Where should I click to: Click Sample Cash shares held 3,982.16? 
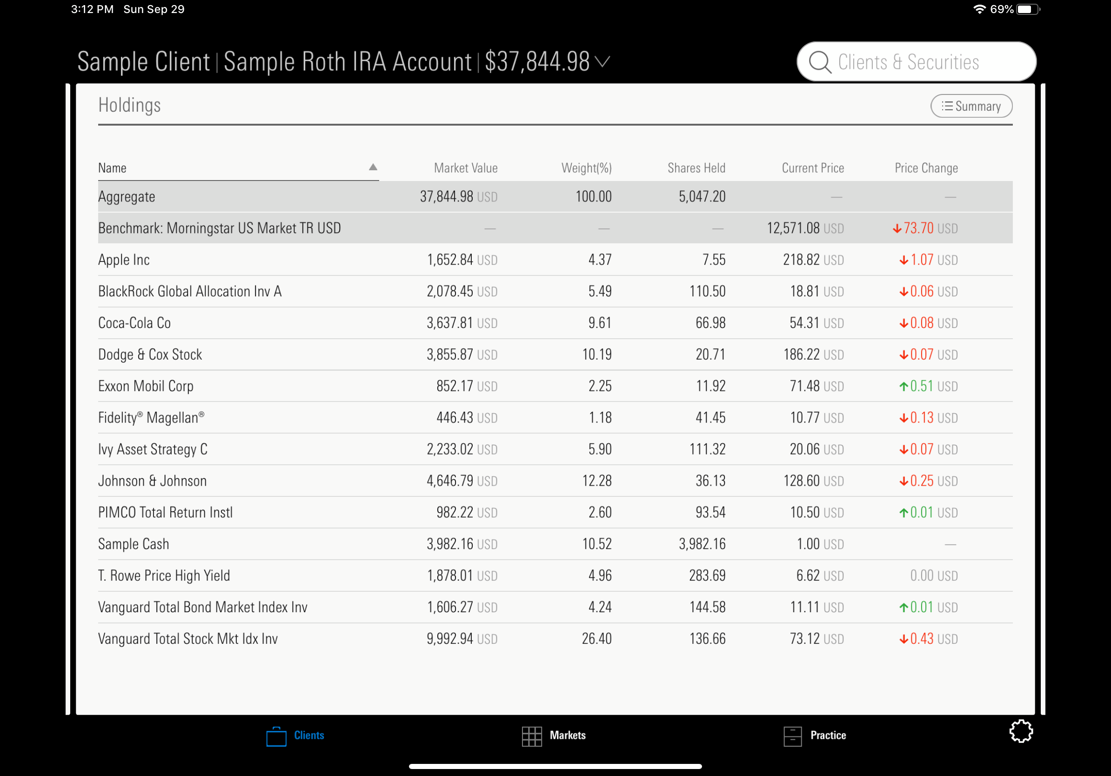tap(702, 544)
